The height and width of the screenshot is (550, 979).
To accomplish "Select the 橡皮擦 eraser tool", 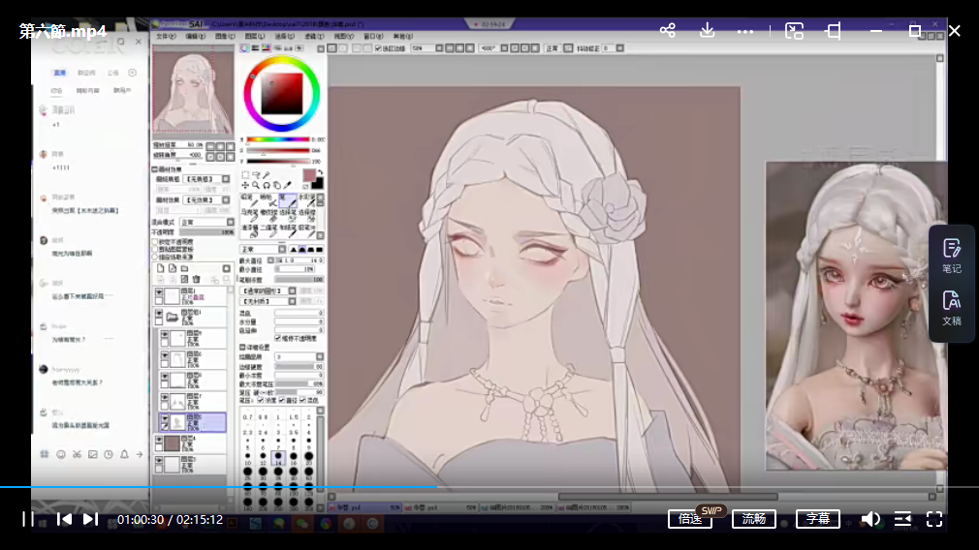I will [x=268, y=216].
